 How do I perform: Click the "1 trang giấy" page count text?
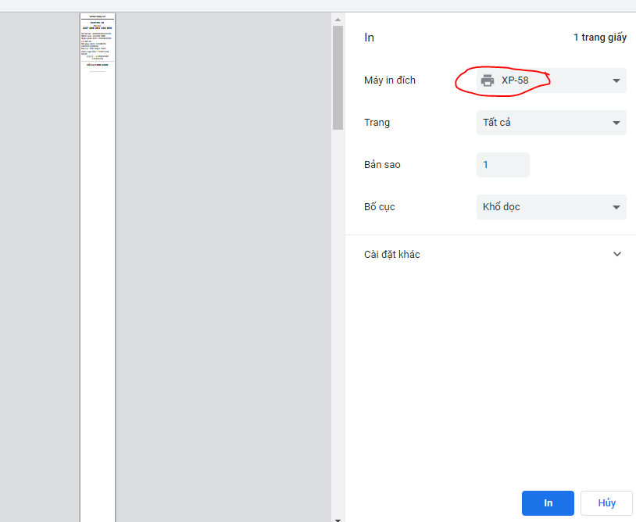point(599,38)
